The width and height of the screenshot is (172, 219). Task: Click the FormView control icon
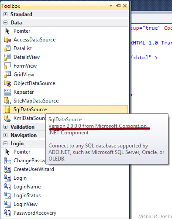(7, 66)
